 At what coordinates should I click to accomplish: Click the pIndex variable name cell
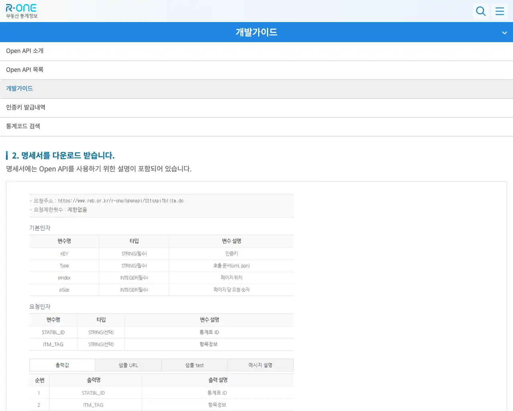point(64,278)
